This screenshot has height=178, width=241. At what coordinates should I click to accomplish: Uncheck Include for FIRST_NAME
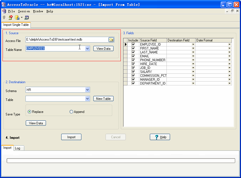click(x=133, y=48)
